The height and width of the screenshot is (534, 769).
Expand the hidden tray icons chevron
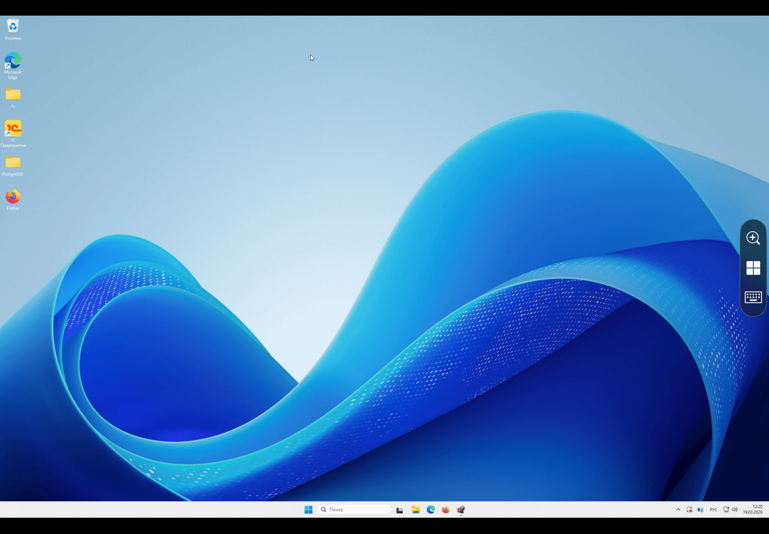pos(678,510)
